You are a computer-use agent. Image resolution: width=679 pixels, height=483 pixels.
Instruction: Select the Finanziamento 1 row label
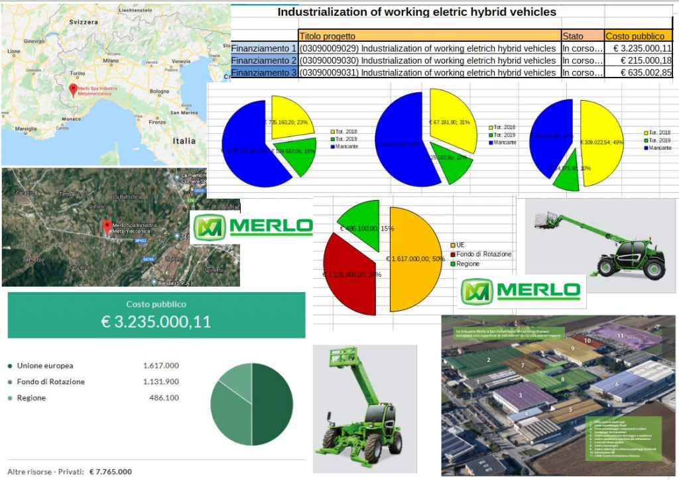[x=264, y=48]
